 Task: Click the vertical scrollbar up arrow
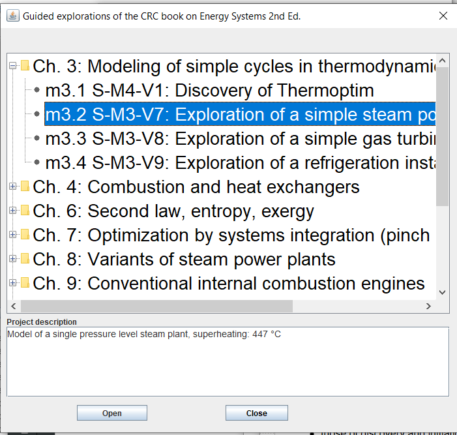click(443, 61)
